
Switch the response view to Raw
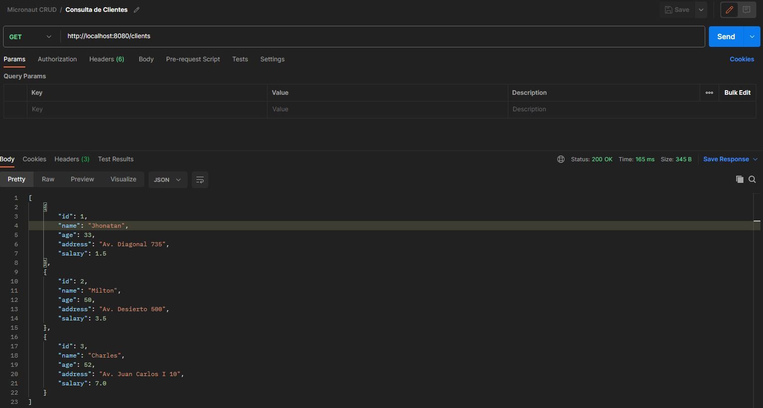click(x=48, y=179)
